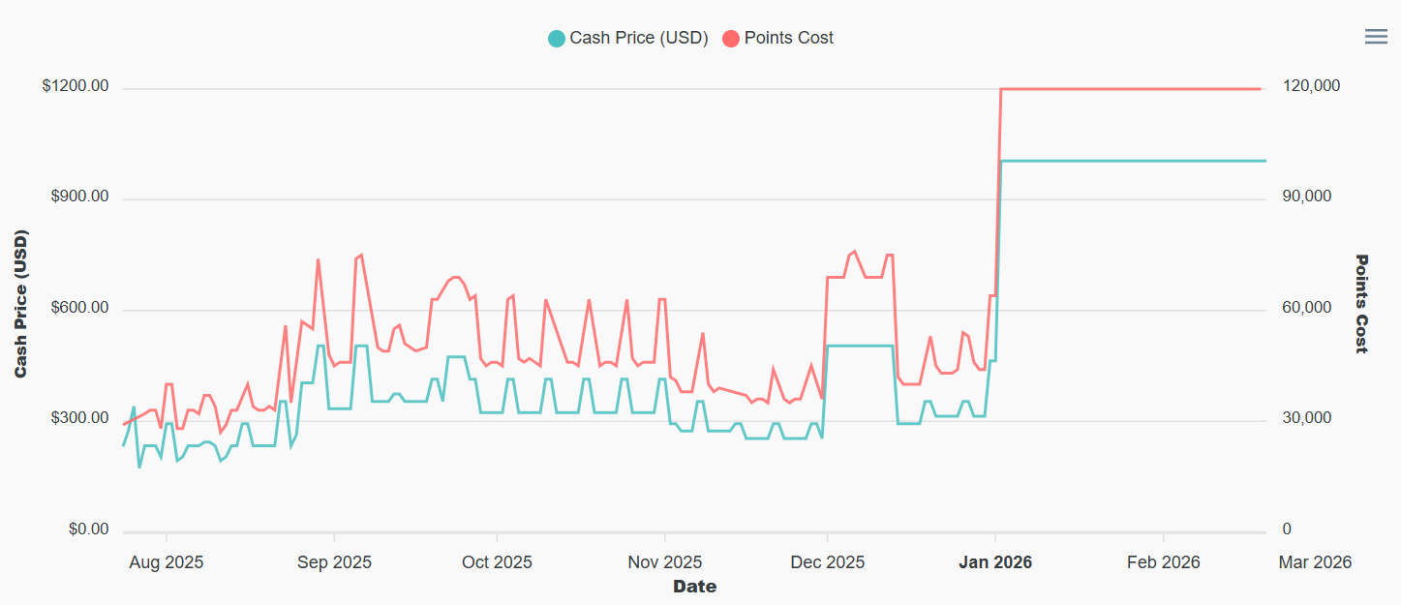Viewport: 1401px width, 605px height.
Task: Click the Aug 2025 axis label
Action: point(167,562)
